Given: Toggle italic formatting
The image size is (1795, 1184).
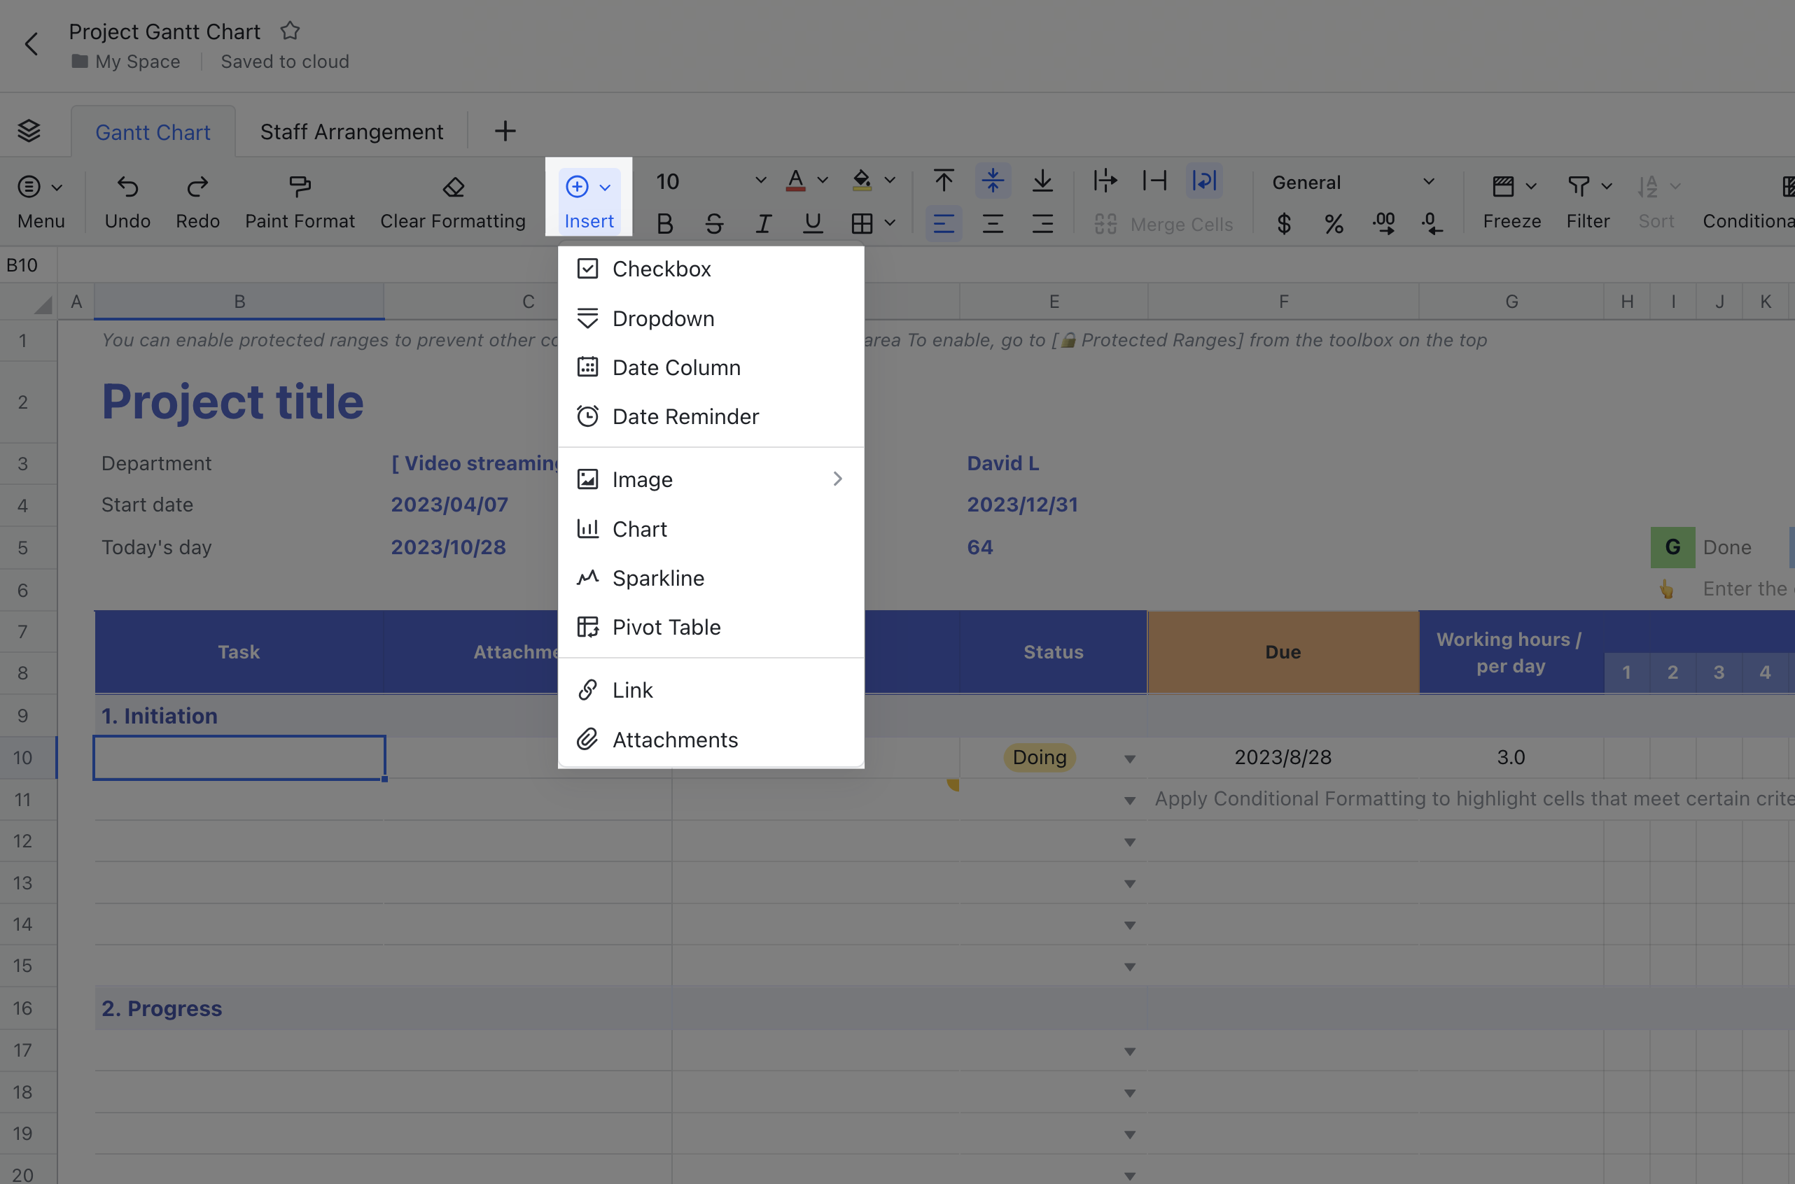Looking at the screenshot, I should coord(763,223).
